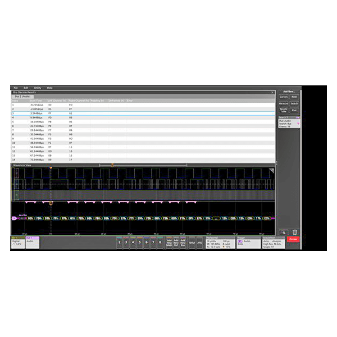The height and width of the screenshot is (337, 337).
Task: Select decode row 4 with 9.94488µs
Action: [x=143, y=117]
